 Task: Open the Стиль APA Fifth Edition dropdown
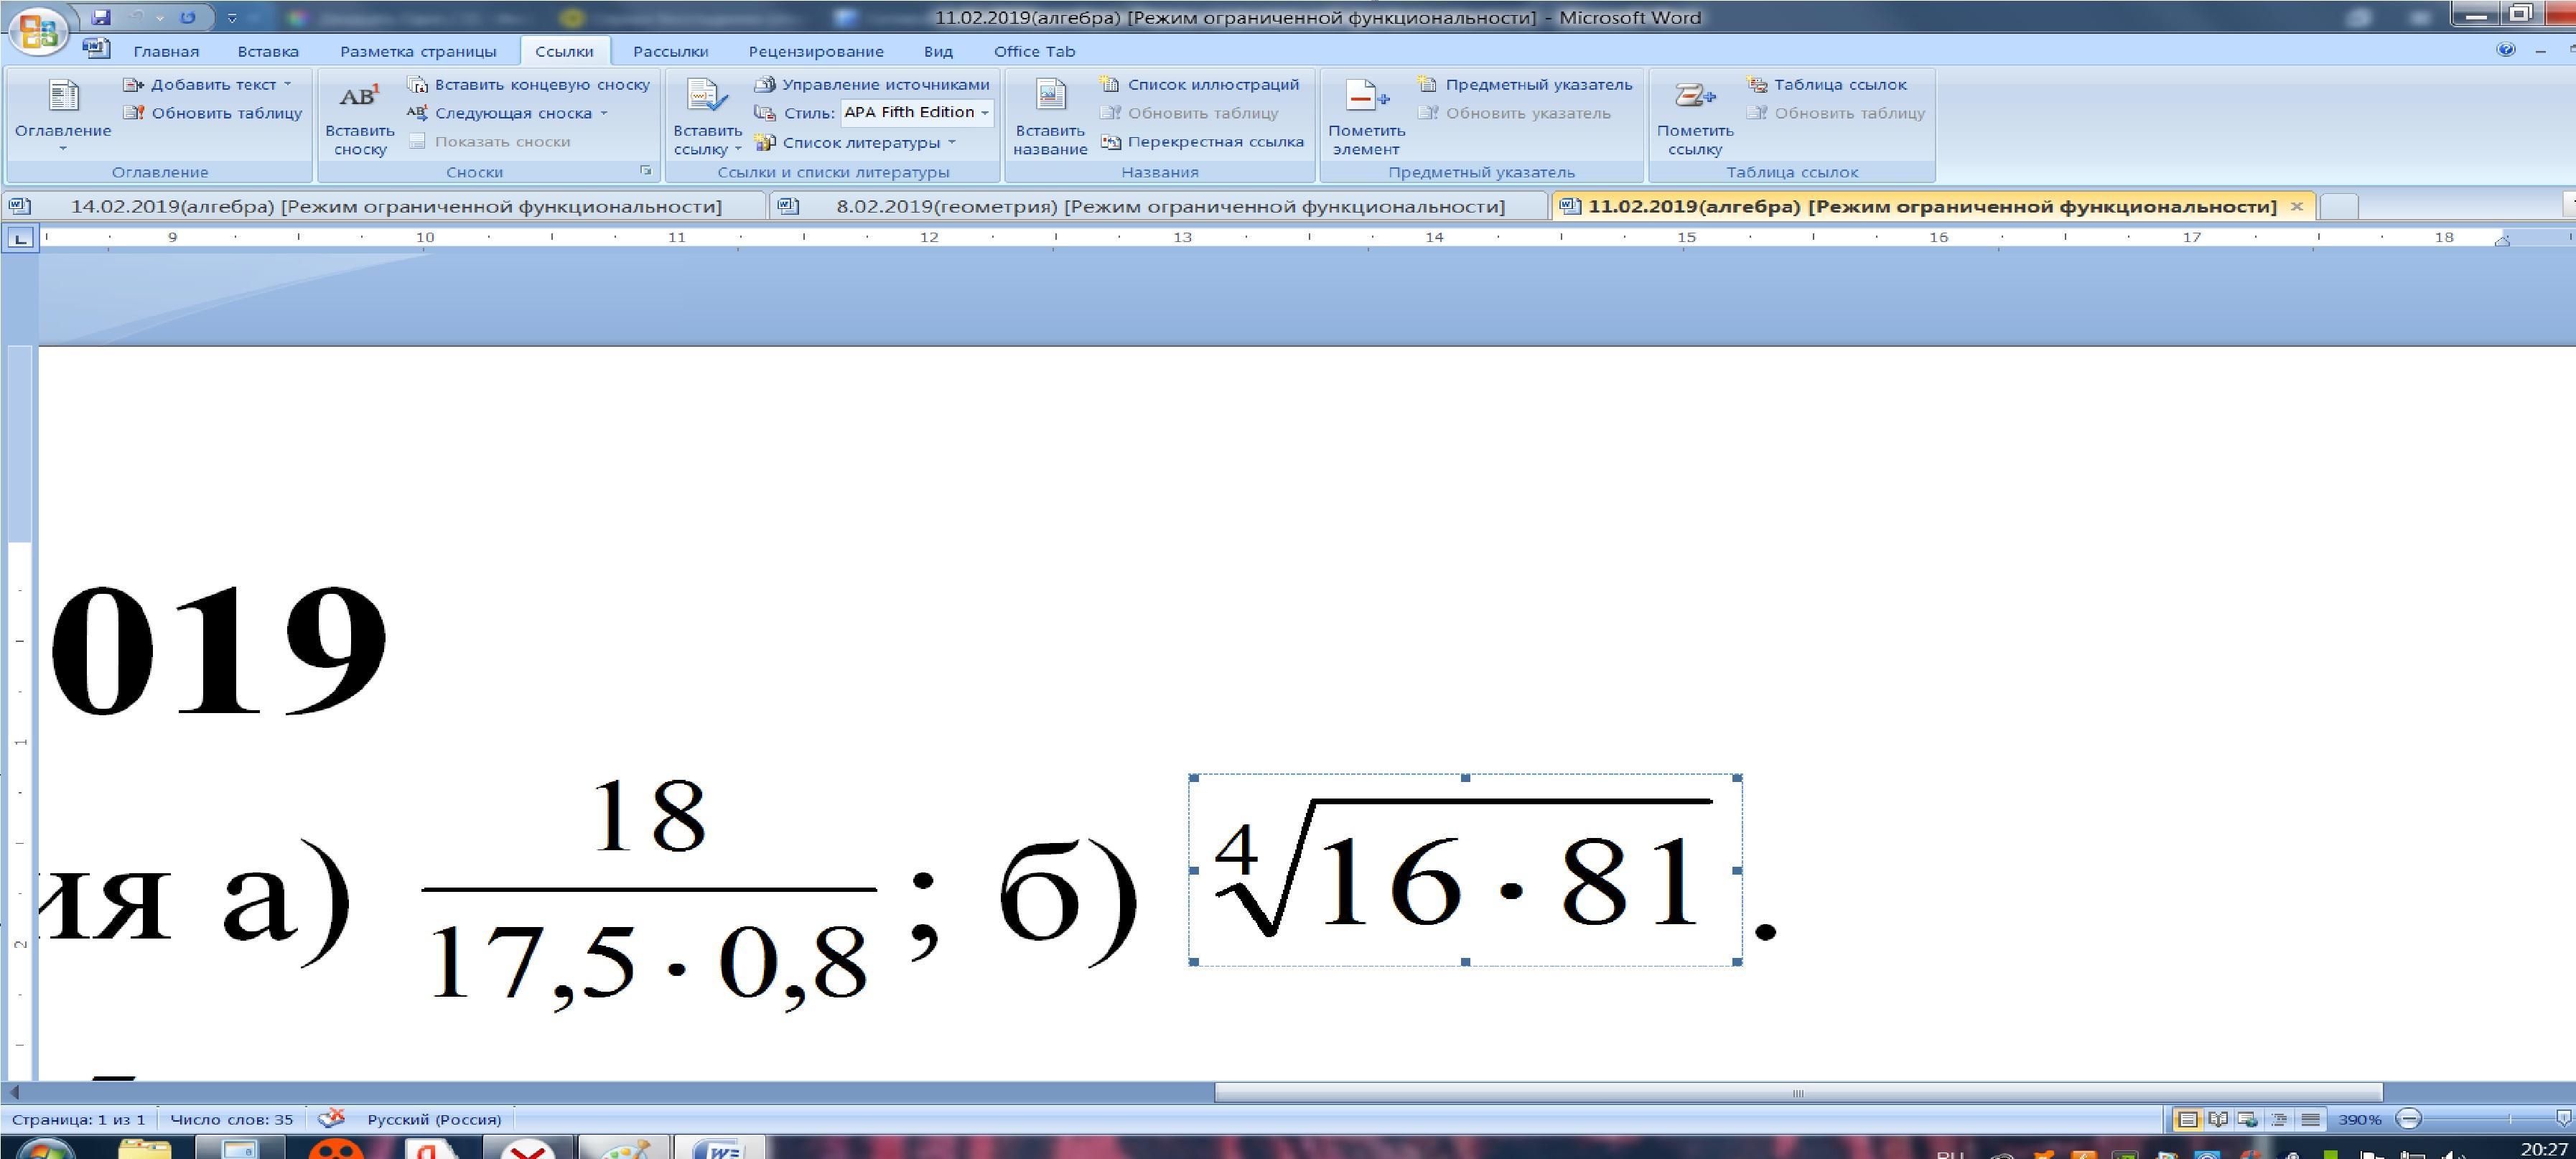[985, 113]
